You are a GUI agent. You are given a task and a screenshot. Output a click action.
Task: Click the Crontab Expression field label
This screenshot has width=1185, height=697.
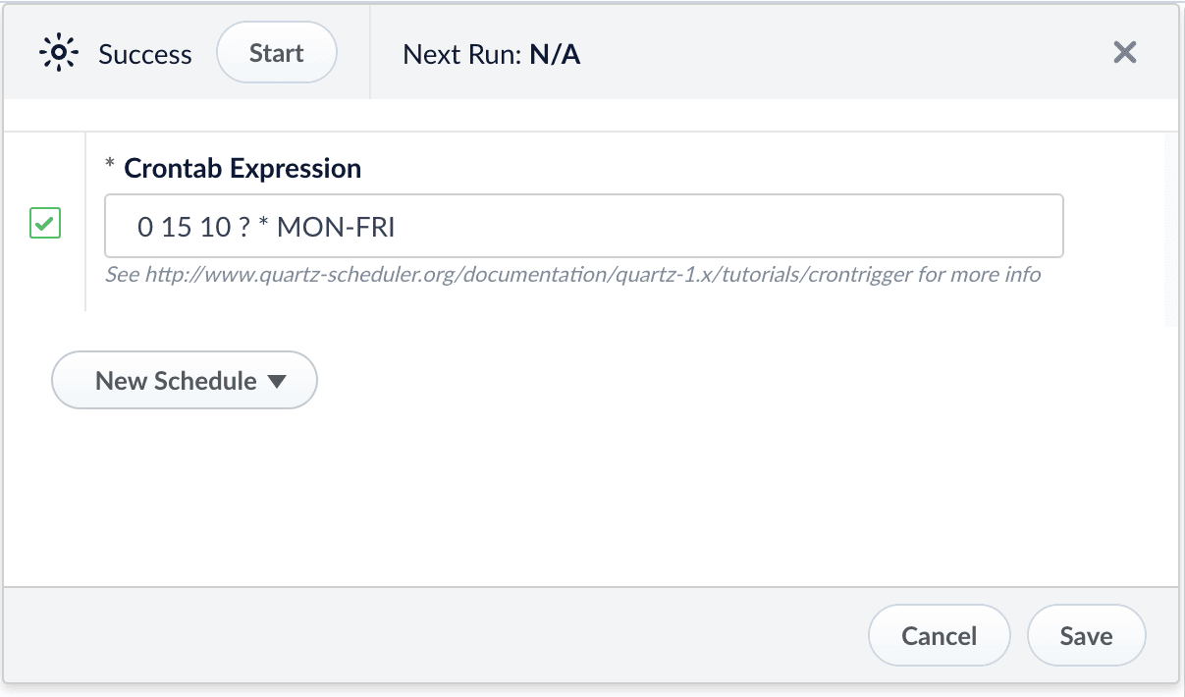[x=242, y=169]
